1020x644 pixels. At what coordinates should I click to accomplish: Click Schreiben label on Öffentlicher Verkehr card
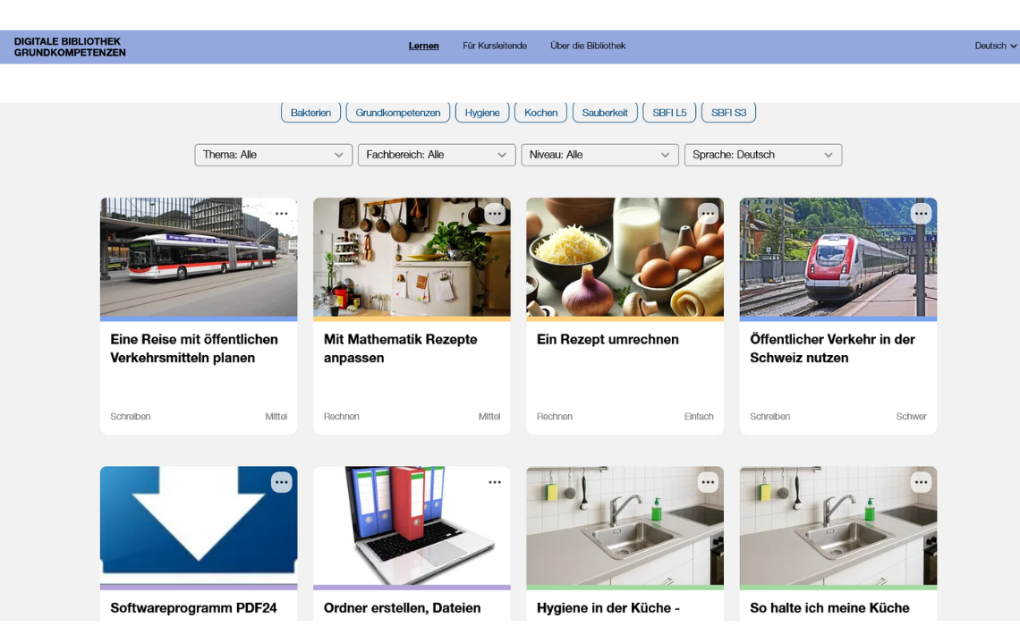pyautogui.click(x=769, y=416)
